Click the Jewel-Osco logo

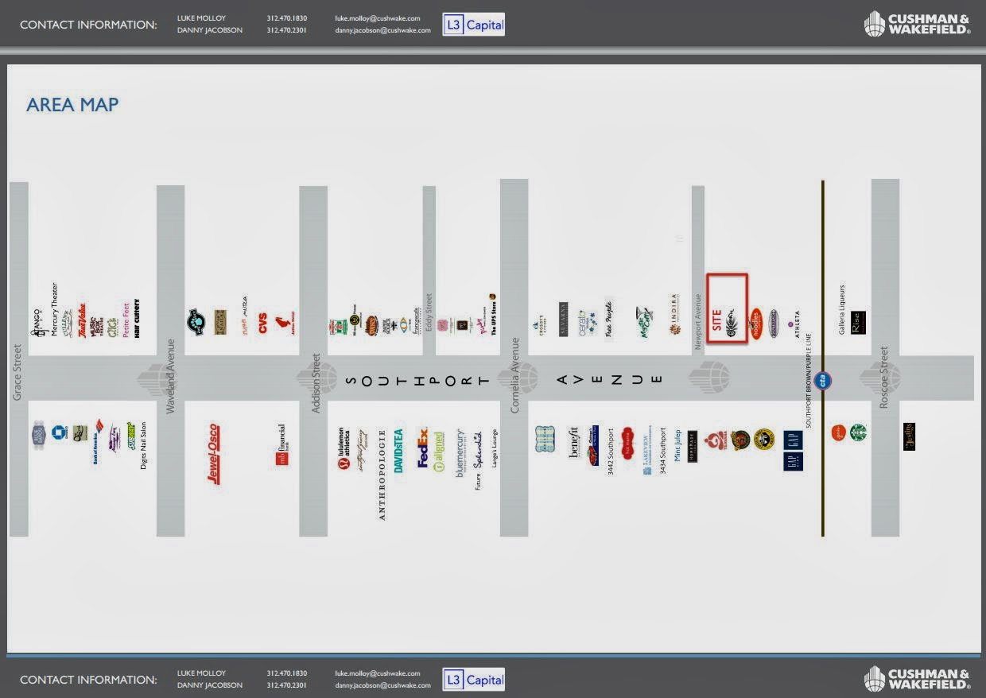(213, 455)
